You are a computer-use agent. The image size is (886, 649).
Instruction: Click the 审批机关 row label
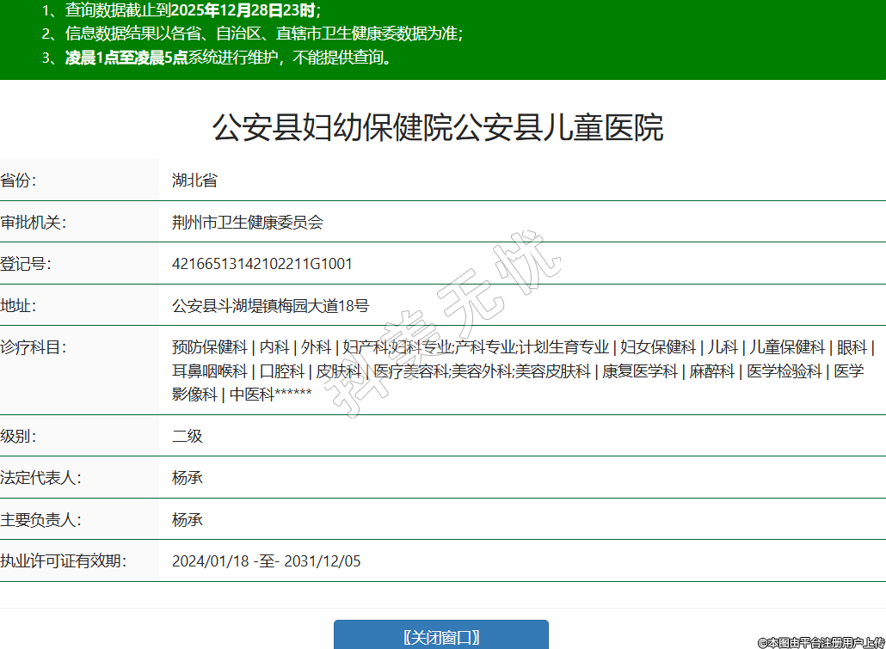click(34, 223)
